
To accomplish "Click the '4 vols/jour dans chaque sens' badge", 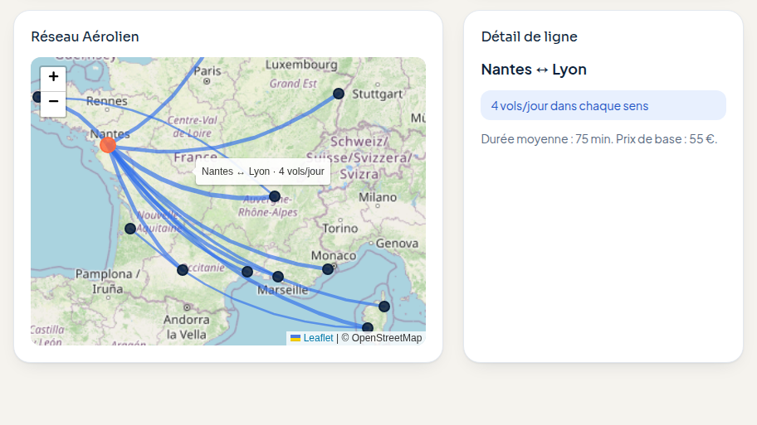I will click(x=603, y=105).
